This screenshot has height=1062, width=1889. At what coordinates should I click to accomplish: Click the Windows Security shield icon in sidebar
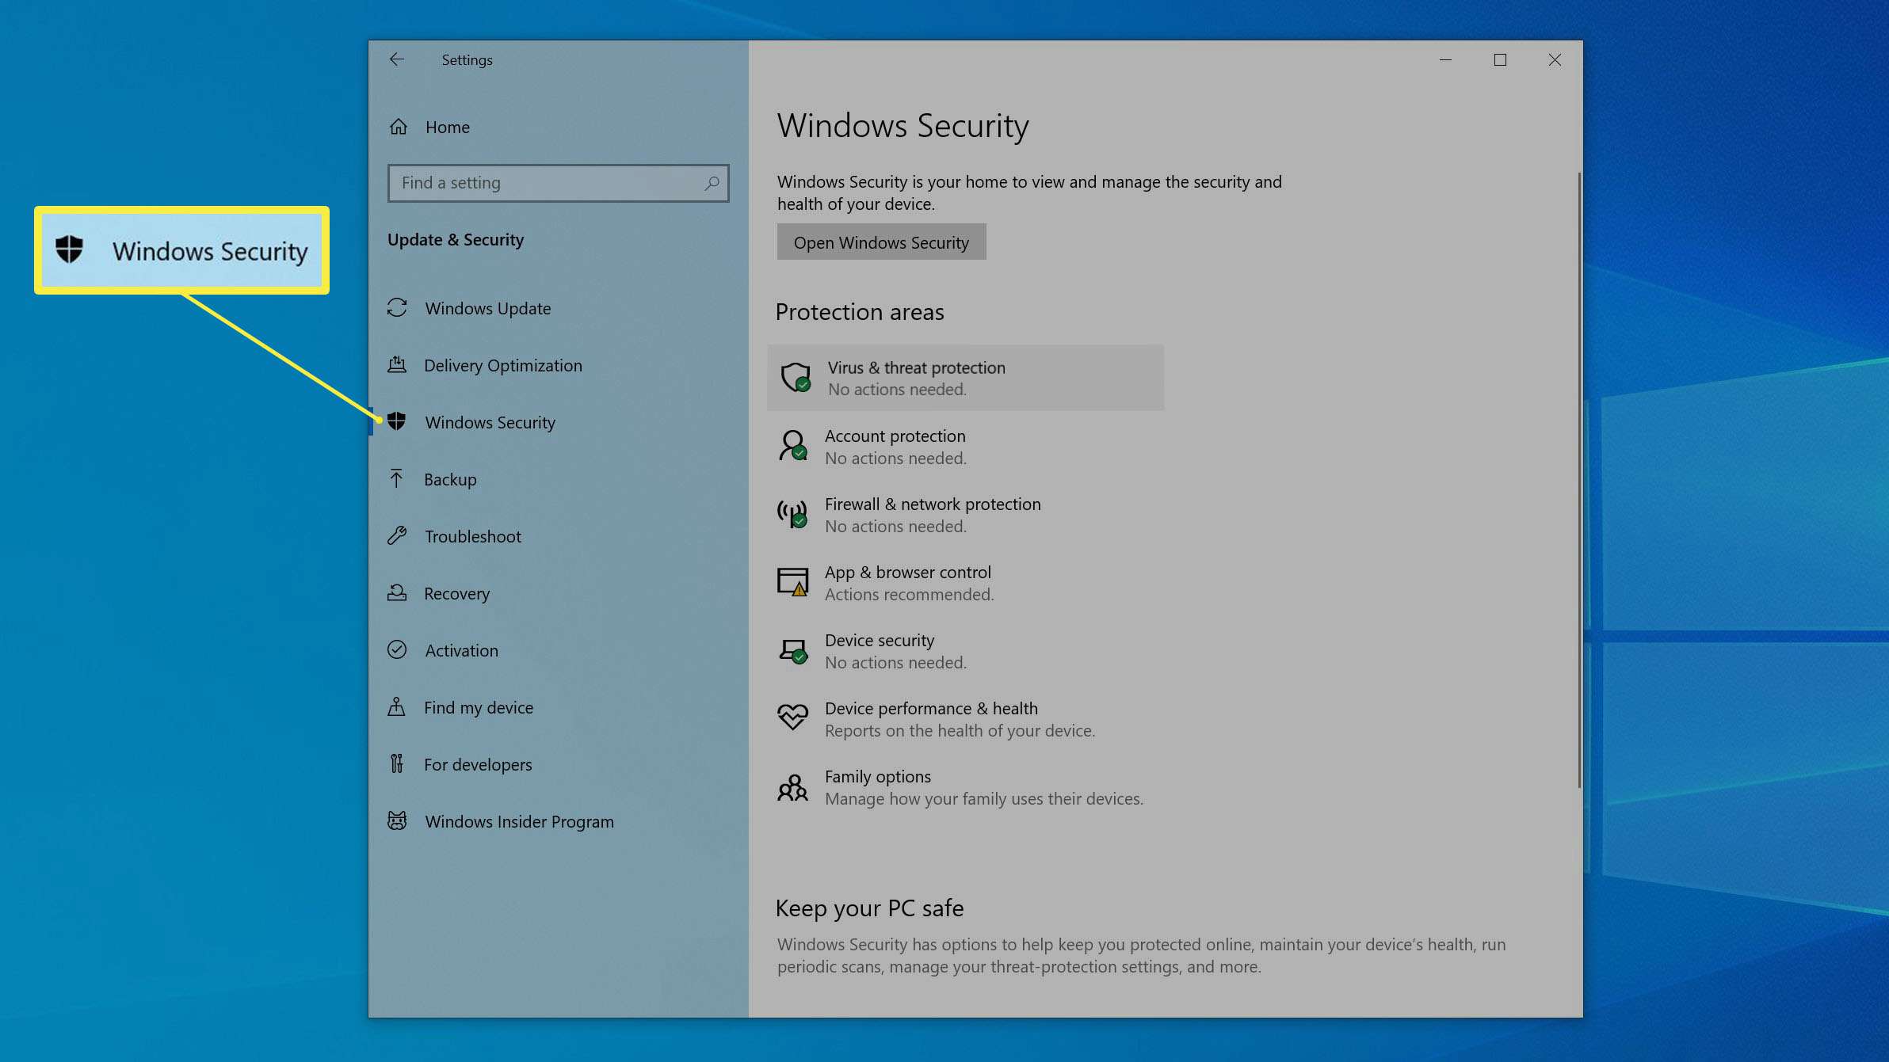(397, 421)
